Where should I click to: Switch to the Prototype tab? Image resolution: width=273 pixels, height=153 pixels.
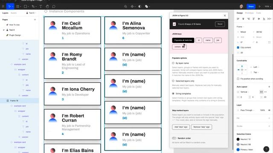(x=249, y=13)
